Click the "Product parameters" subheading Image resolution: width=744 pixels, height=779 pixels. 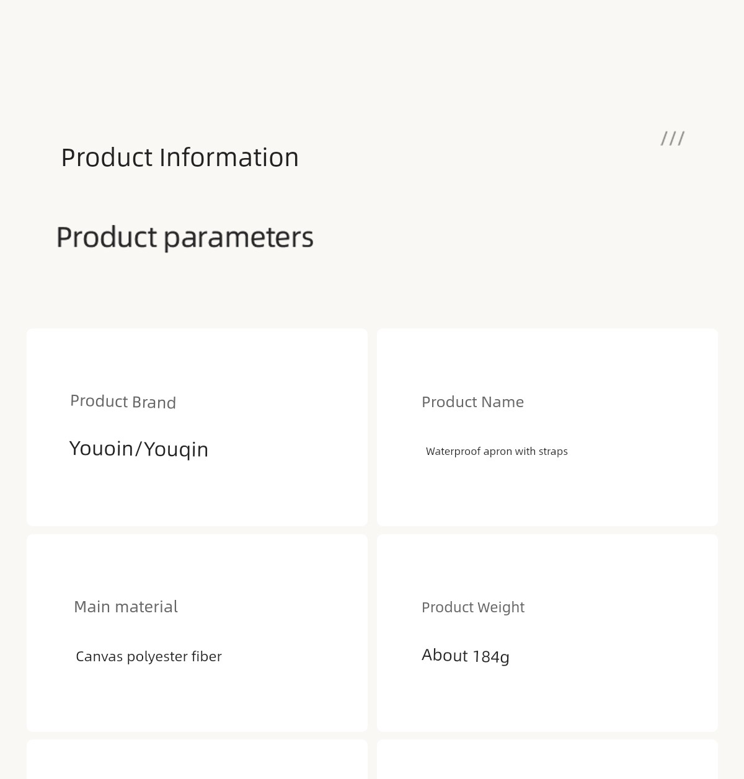point(185,237)
